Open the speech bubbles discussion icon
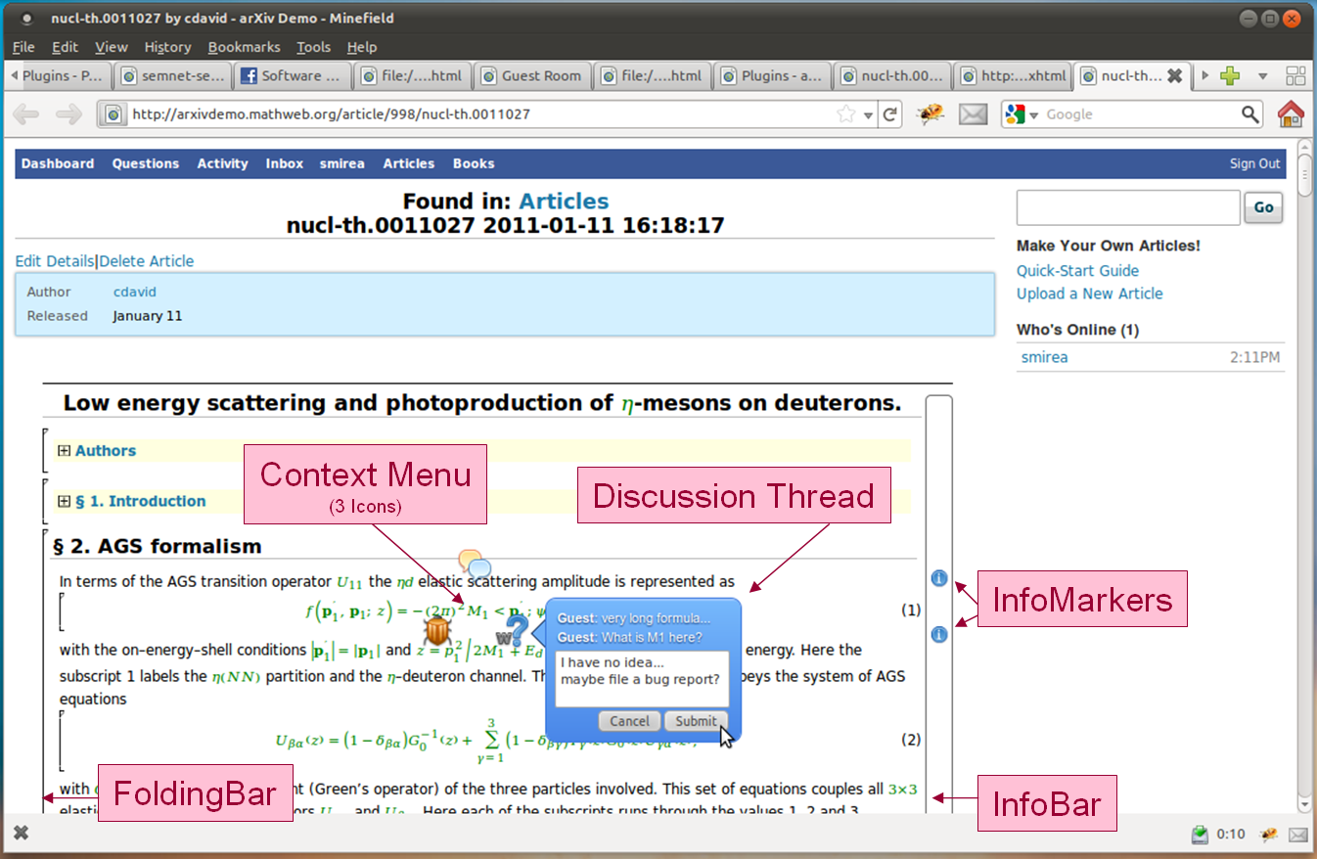The image size is (1317, 859). coord(475,564)
